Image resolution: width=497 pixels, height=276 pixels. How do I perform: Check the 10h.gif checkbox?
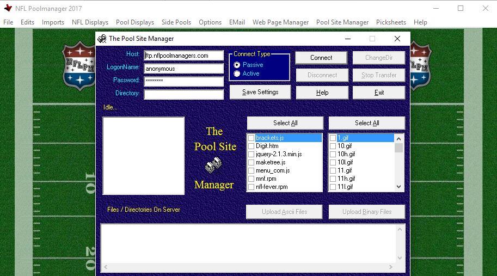coord(333,154)
